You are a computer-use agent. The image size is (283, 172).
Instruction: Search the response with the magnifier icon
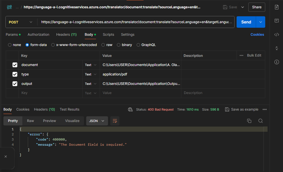click(x=260, y=121)
